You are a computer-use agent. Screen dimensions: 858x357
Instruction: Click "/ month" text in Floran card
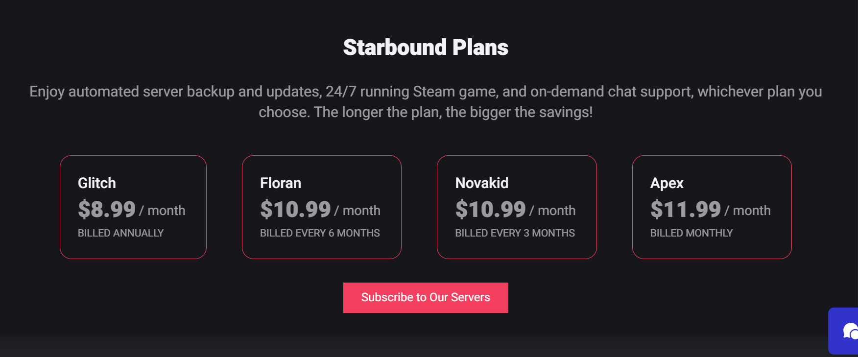357,211
